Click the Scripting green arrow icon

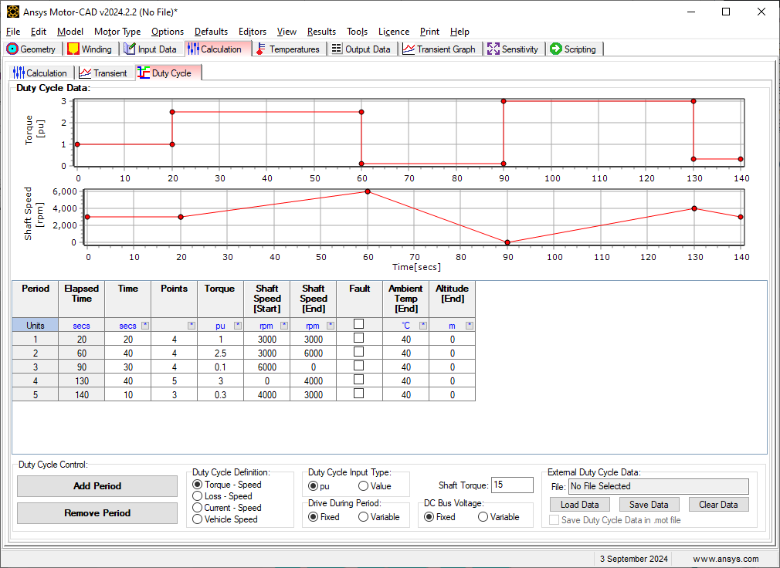(555, 49)
